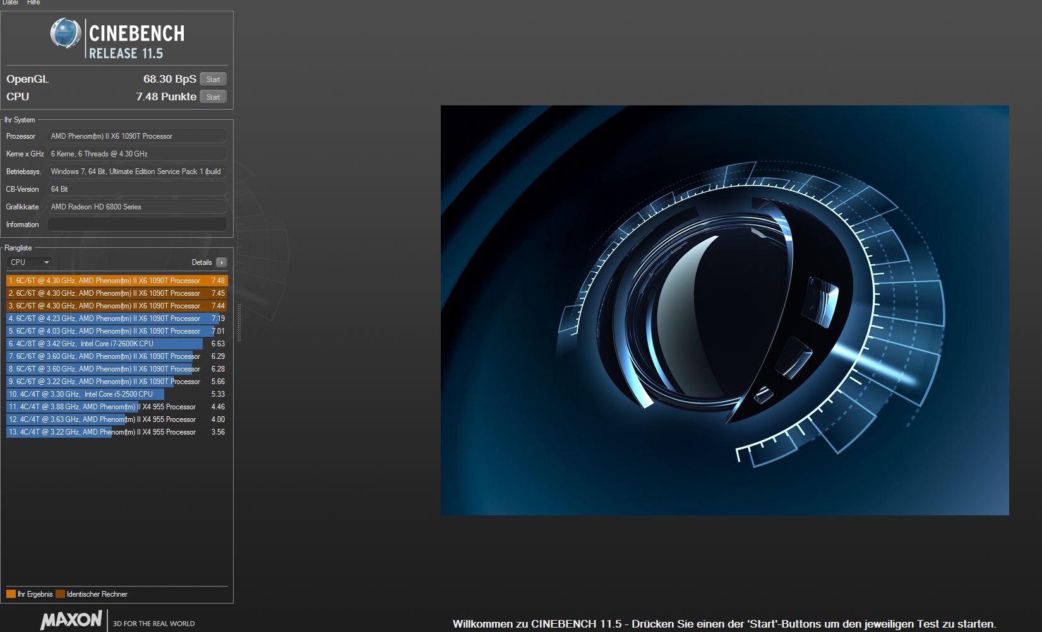1042x632 pixels.
Task: Select ranking row 5 at 4.03 GHz
Action: point(117,331)
